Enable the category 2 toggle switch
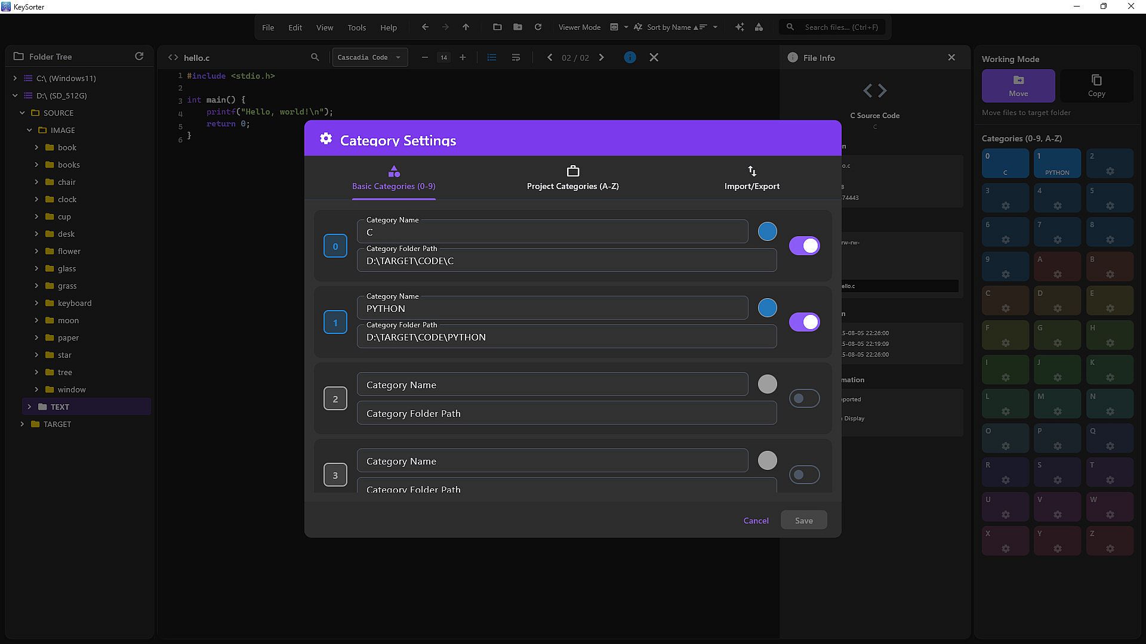The image size is (1146, 644). coord(804,398)
